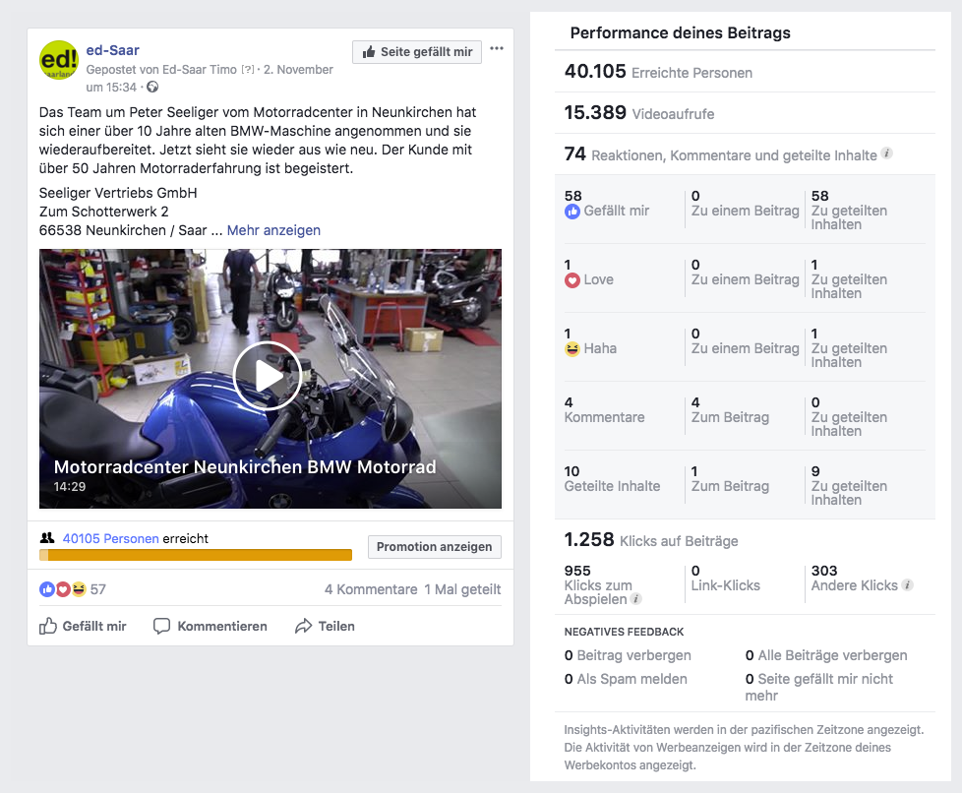The width and height of the screenshot is (962, 793).
Task: Click the info icon beside Andere Klicks
Action: tap(907, 585)
